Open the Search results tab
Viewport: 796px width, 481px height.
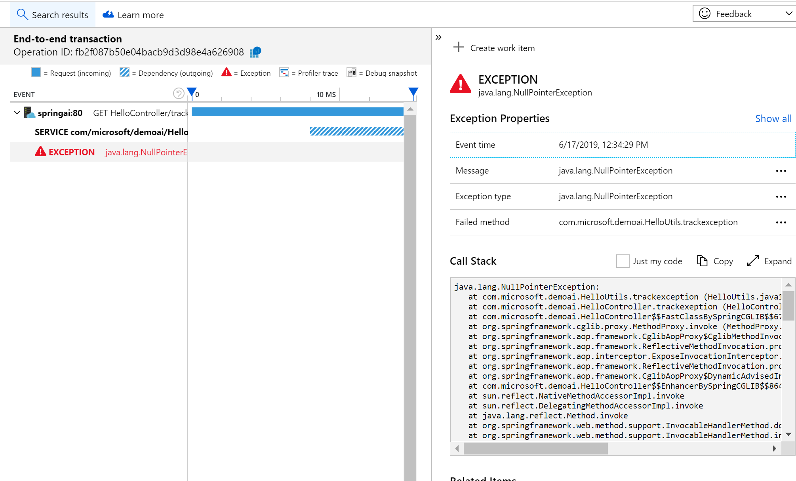pyautogui.click(x=53, y=15)
